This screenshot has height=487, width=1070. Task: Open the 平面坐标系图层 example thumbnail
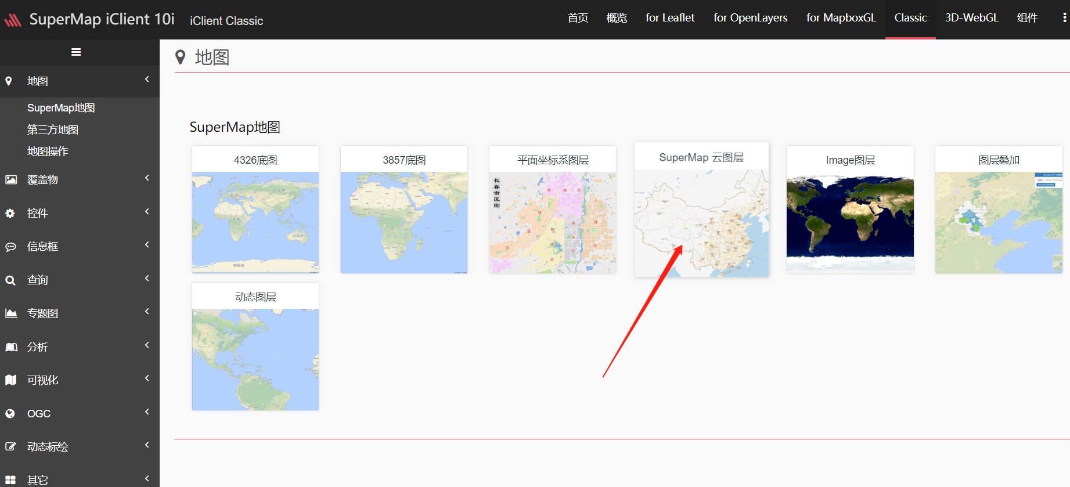click(x=553, y=222)
